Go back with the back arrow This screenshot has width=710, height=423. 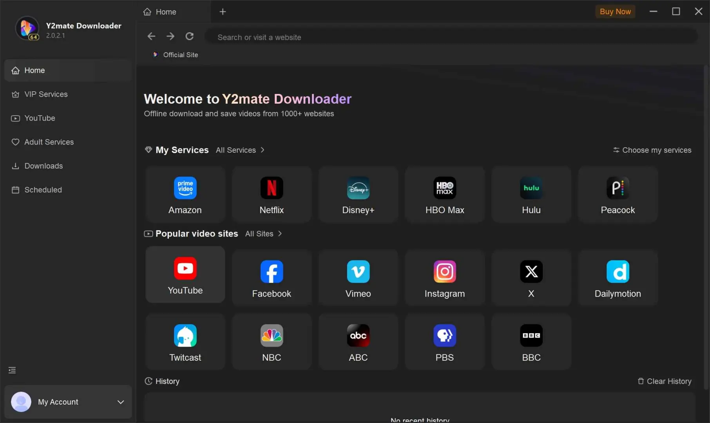(x=151, y=36)
